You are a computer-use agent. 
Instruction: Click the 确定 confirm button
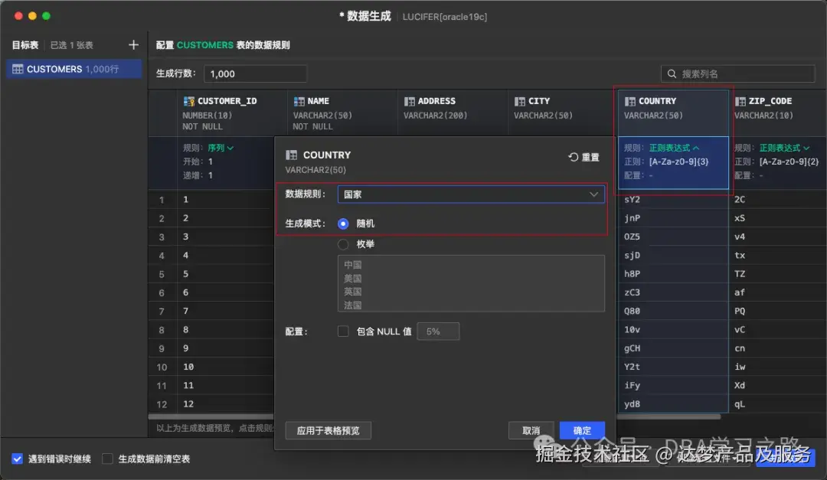582,430
